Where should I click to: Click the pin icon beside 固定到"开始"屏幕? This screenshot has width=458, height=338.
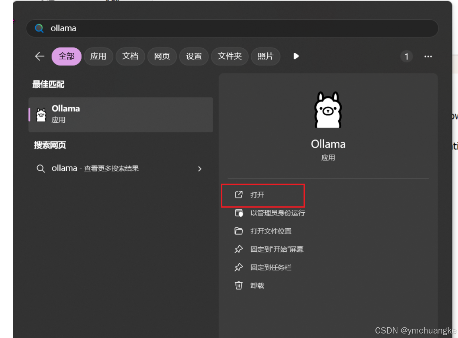pos(239,249)
